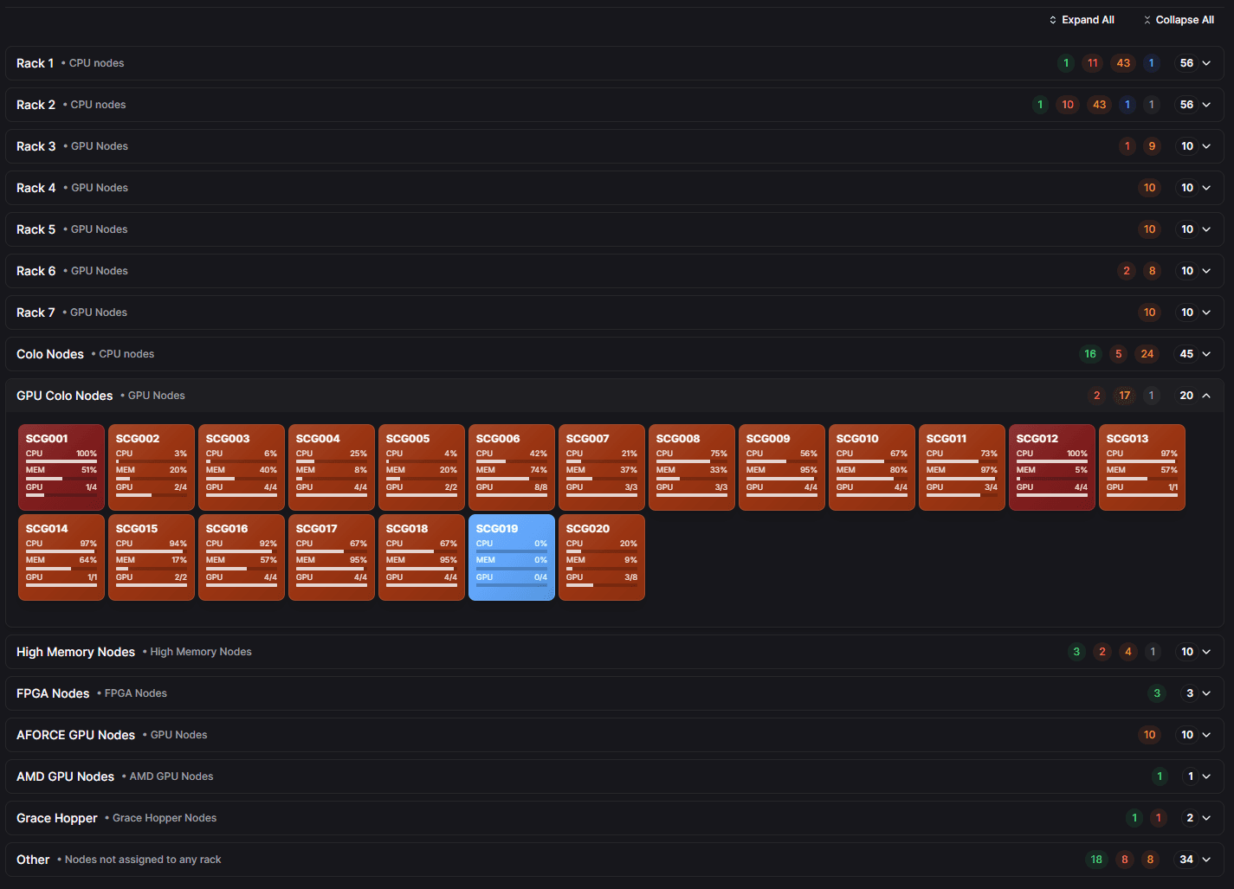
Task: Collapse the GPU Colo Nodes section chevron
Action: coord(1206,396)
